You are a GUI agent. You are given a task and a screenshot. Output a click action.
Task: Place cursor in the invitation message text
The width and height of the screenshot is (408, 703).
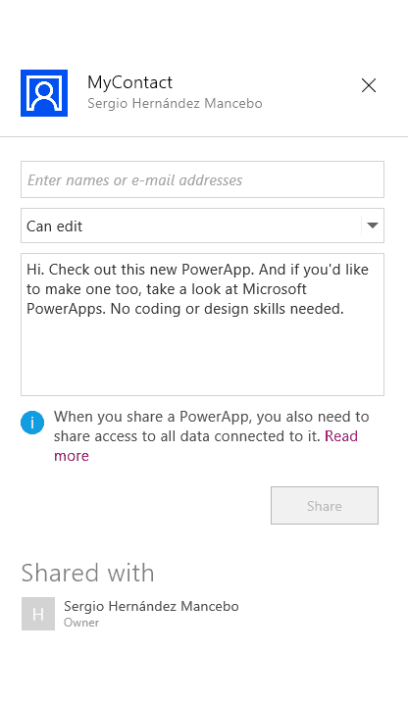(197, 289)
